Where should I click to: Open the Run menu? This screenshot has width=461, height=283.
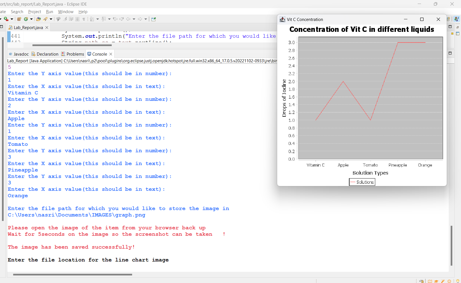(49, 12)
